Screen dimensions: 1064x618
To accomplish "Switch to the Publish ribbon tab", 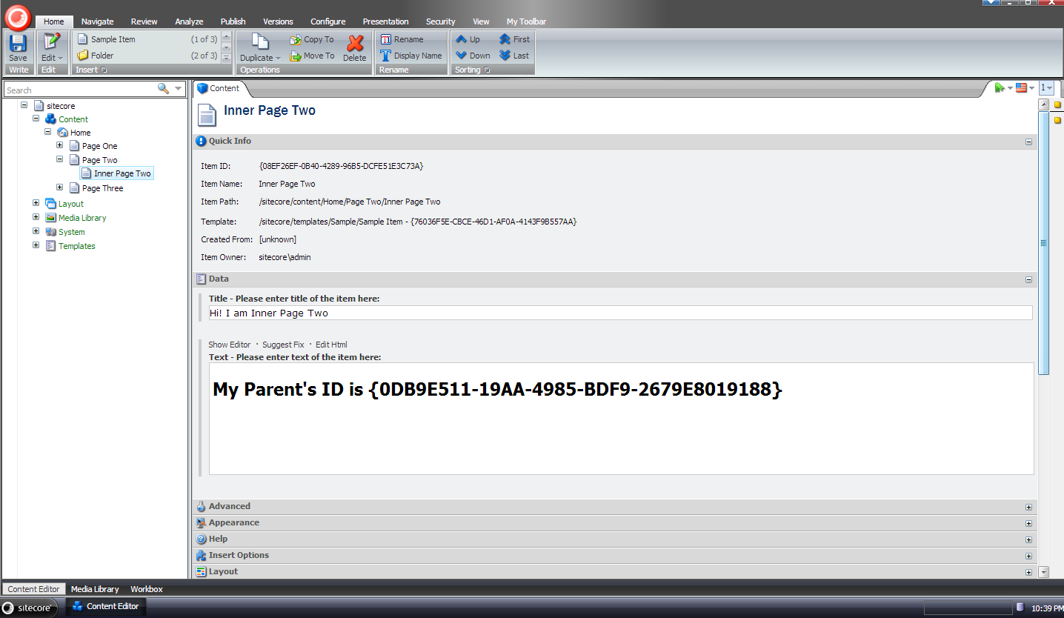I will point(233,21).
